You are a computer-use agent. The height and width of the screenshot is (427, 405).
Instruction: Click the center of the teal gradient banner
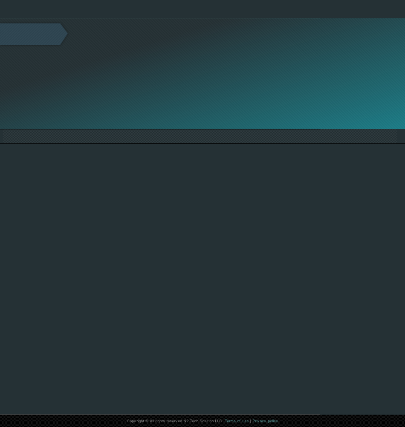(202, 74)
